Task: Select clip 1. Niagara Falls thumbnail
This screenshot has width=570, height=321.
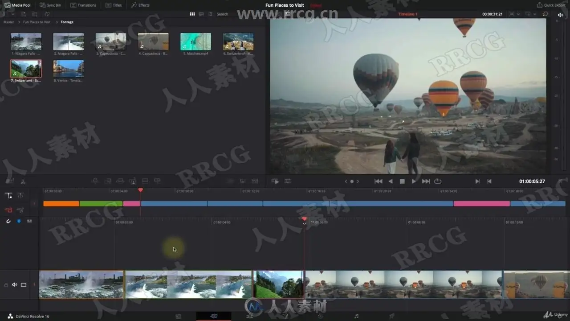Action: click(x=26, y=41)
